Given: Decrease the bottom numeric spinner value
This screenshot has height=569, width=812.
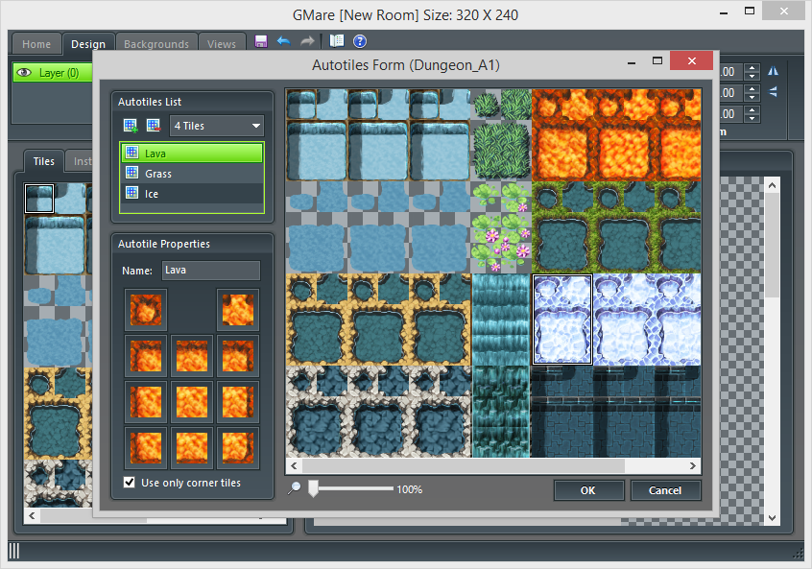Looking at the screenshot, I should point(752,118).
